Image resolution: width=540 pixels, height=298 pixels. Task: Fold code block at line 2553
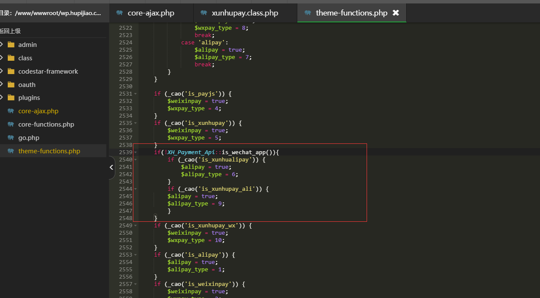[136, 255]
